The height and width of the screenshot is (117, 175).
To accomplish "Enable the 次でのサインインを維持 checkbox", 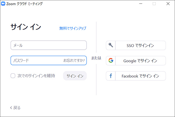I will [x=13, y=76].
